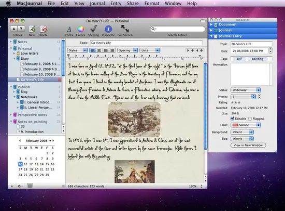Go to previous entry up arrow
This screenshot has width=285, height=211.
[14, 29]
